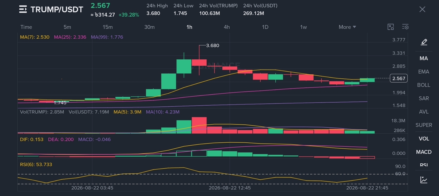This screenshot has height=196, width=439.
Task: Open the trading pair list menu icon
Action: click(x=23, y=9)
